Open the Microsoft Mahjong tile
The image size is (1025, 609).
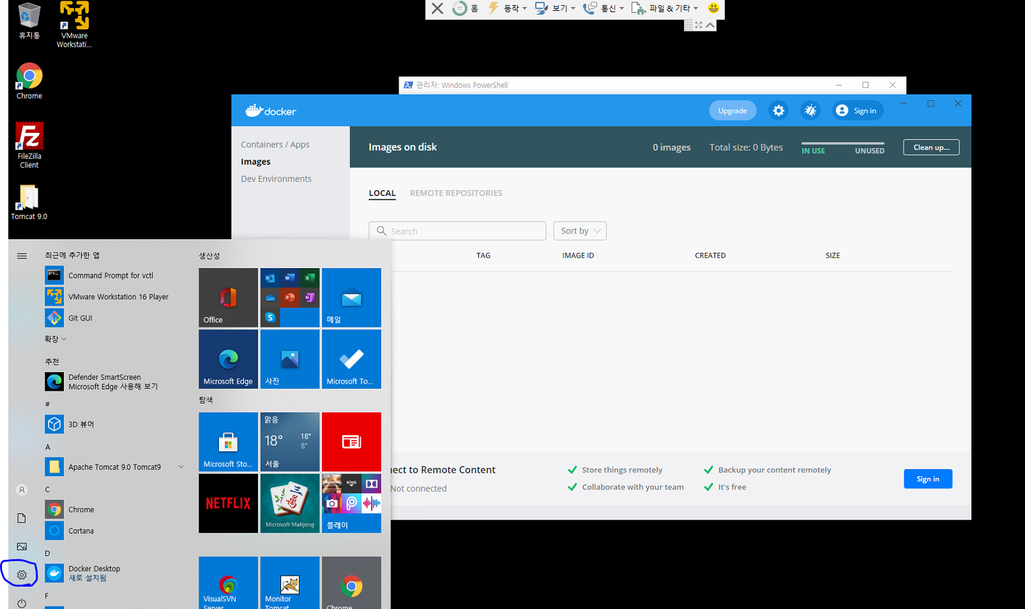290,503
